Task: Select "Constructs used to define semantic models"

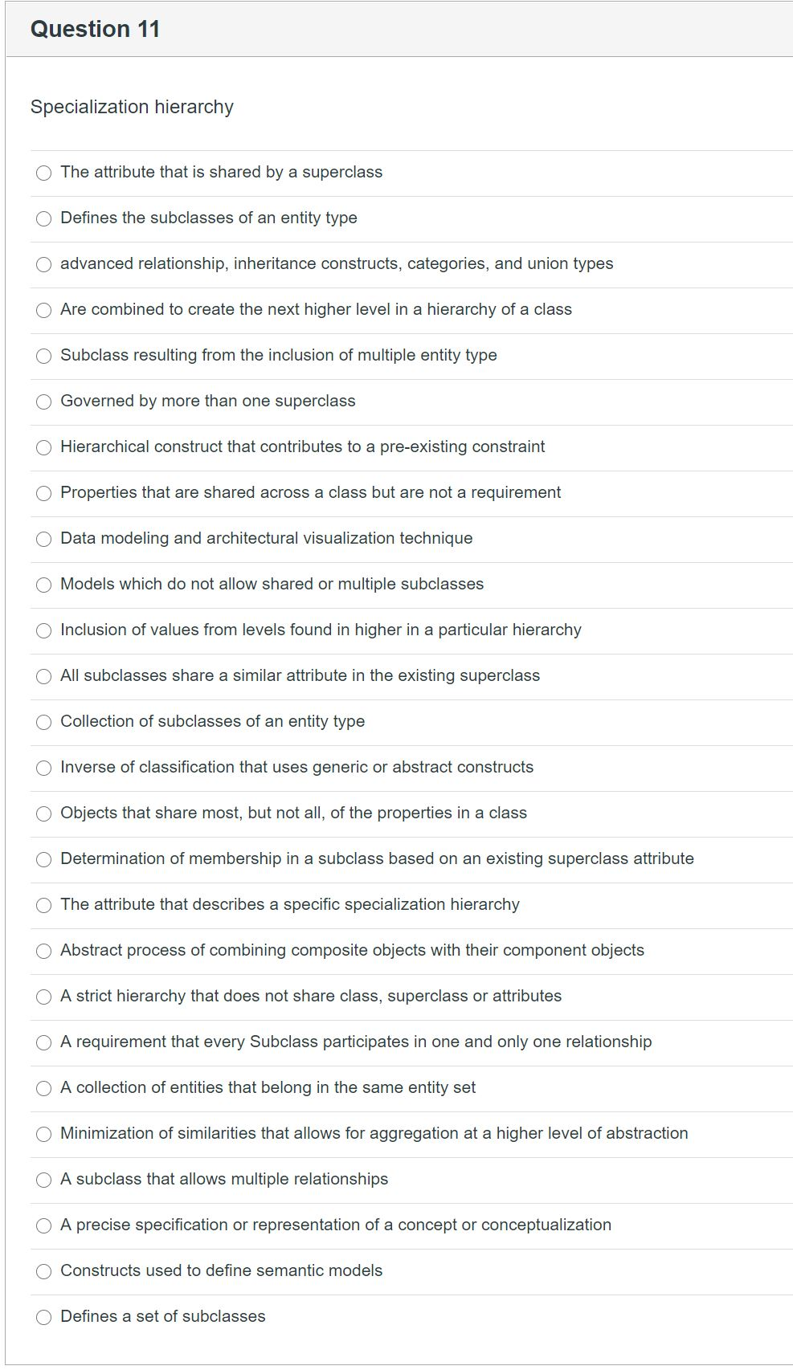Action: pyautogui.click(x=43, y=1271)
